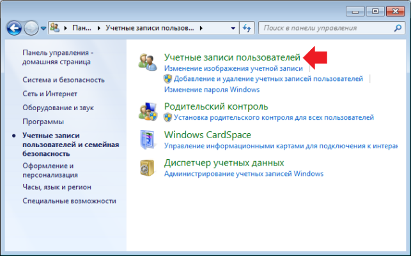
Task: Click the Windows CardSpace icon
Action: [x=148, y=139]
